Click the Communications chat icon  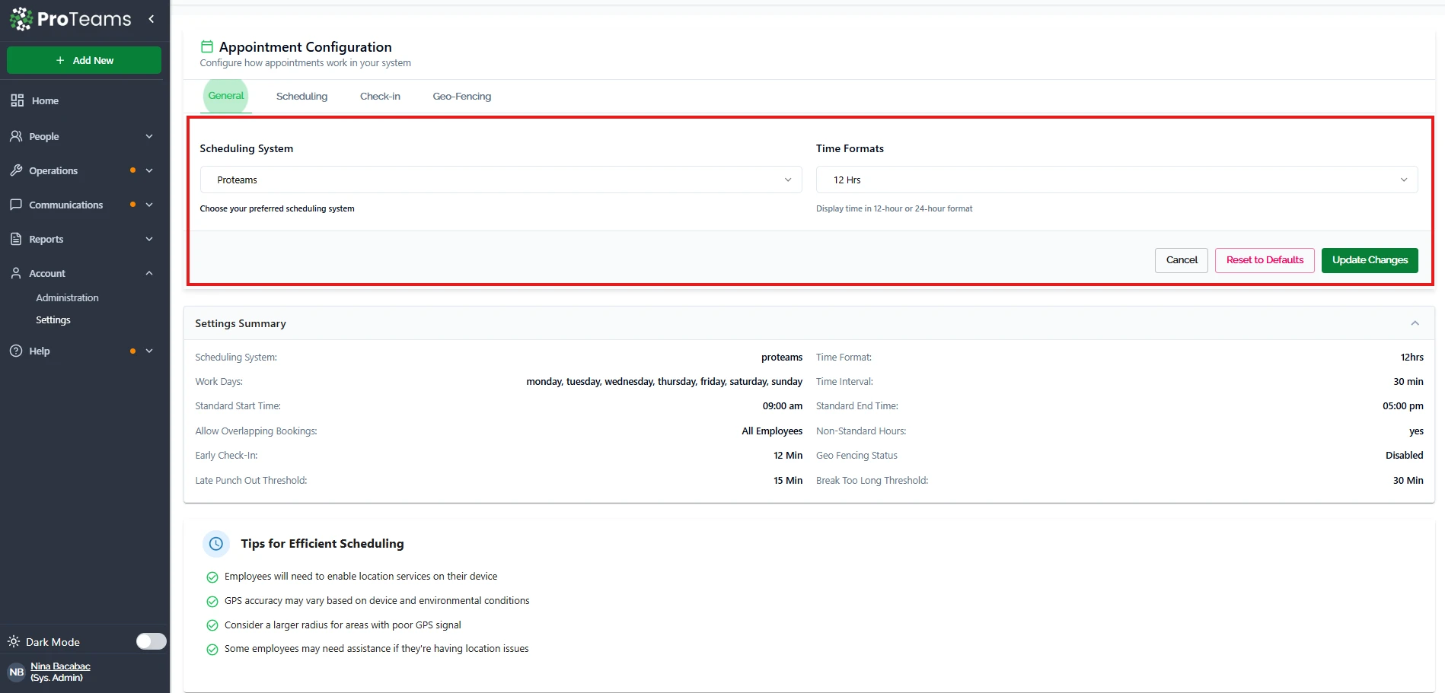coord(16,205)
